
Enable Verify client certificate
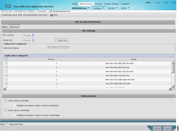[x=6, y=100]
